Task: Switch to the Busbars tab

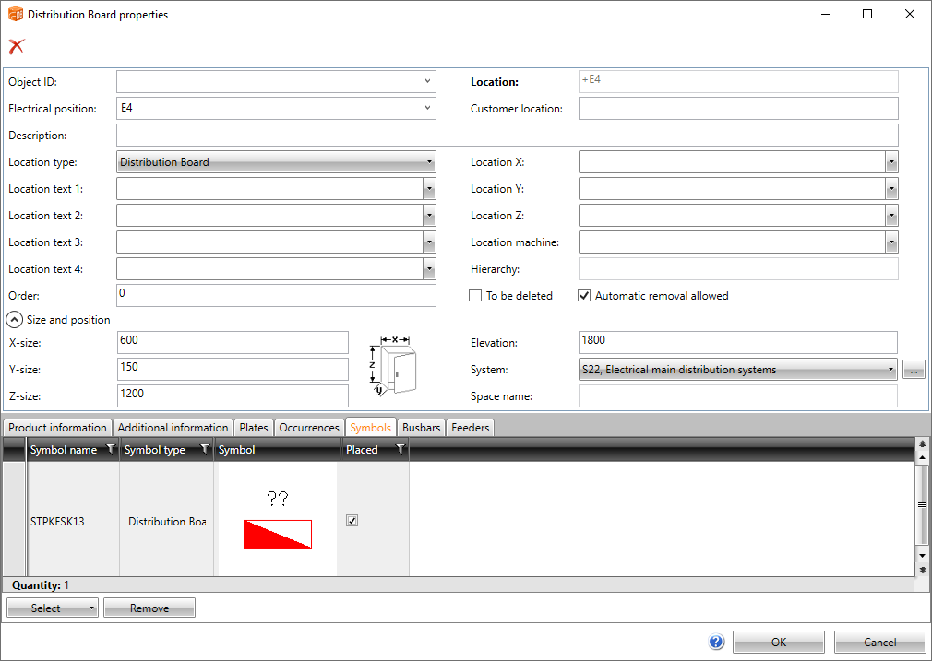Action: tap(422, 428)
